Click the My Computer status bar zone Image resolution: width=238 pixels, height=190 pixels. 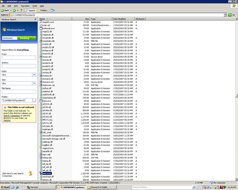(223, 183)
